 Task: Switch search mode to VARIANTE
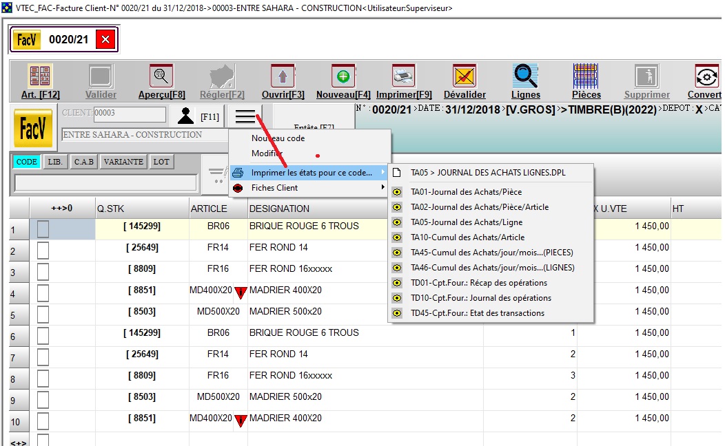[x=123, y=162]
